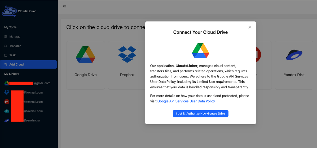Open the Google API Services User Data Policy link

(x=186, y=101)
